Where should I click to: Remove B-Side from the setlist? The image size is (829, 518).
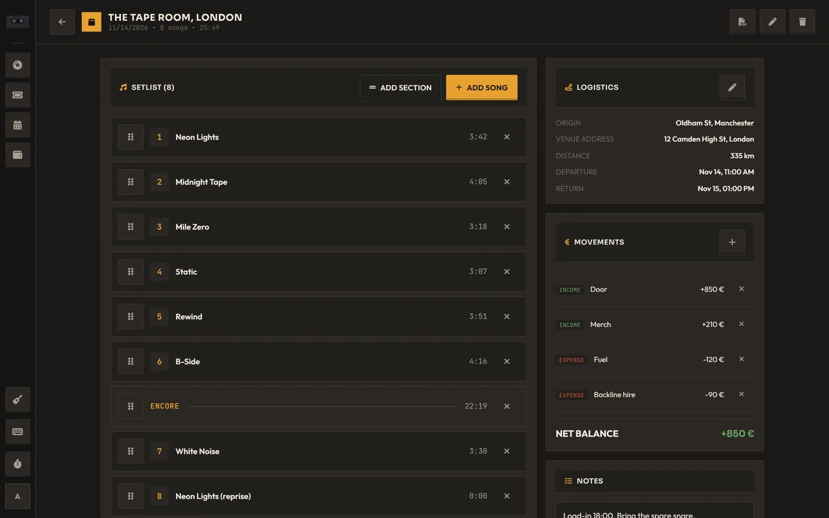coord(507,362)
